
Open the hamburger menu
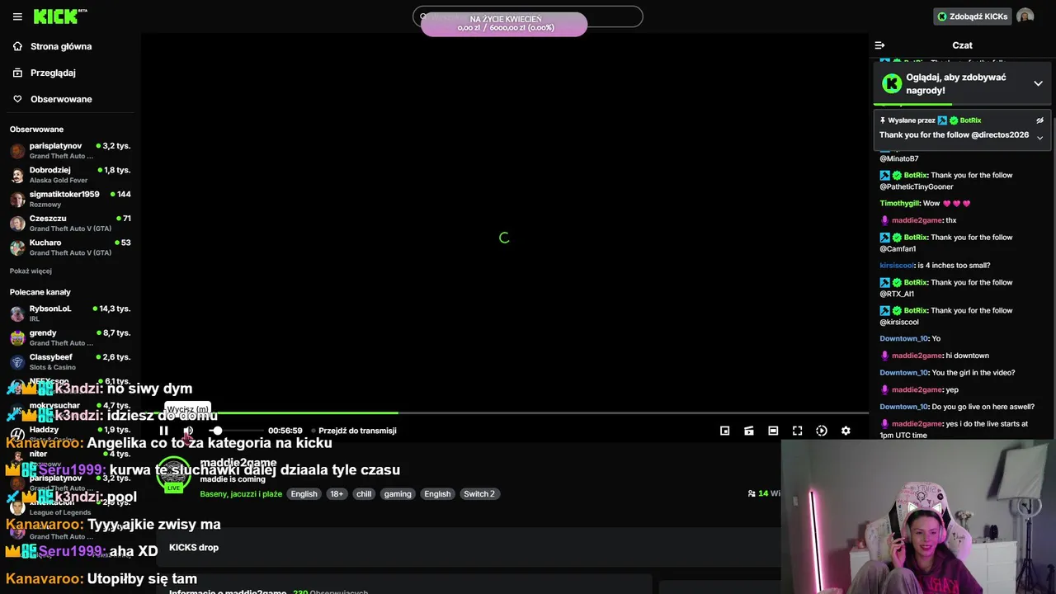17,16
